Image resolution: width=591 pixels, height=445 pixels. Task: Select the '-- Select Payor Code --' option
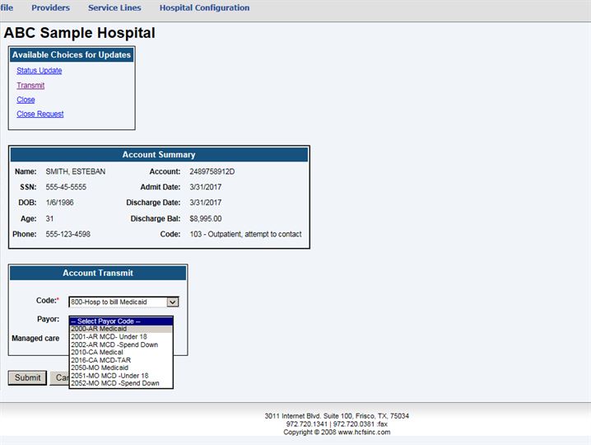click(121, 321)
